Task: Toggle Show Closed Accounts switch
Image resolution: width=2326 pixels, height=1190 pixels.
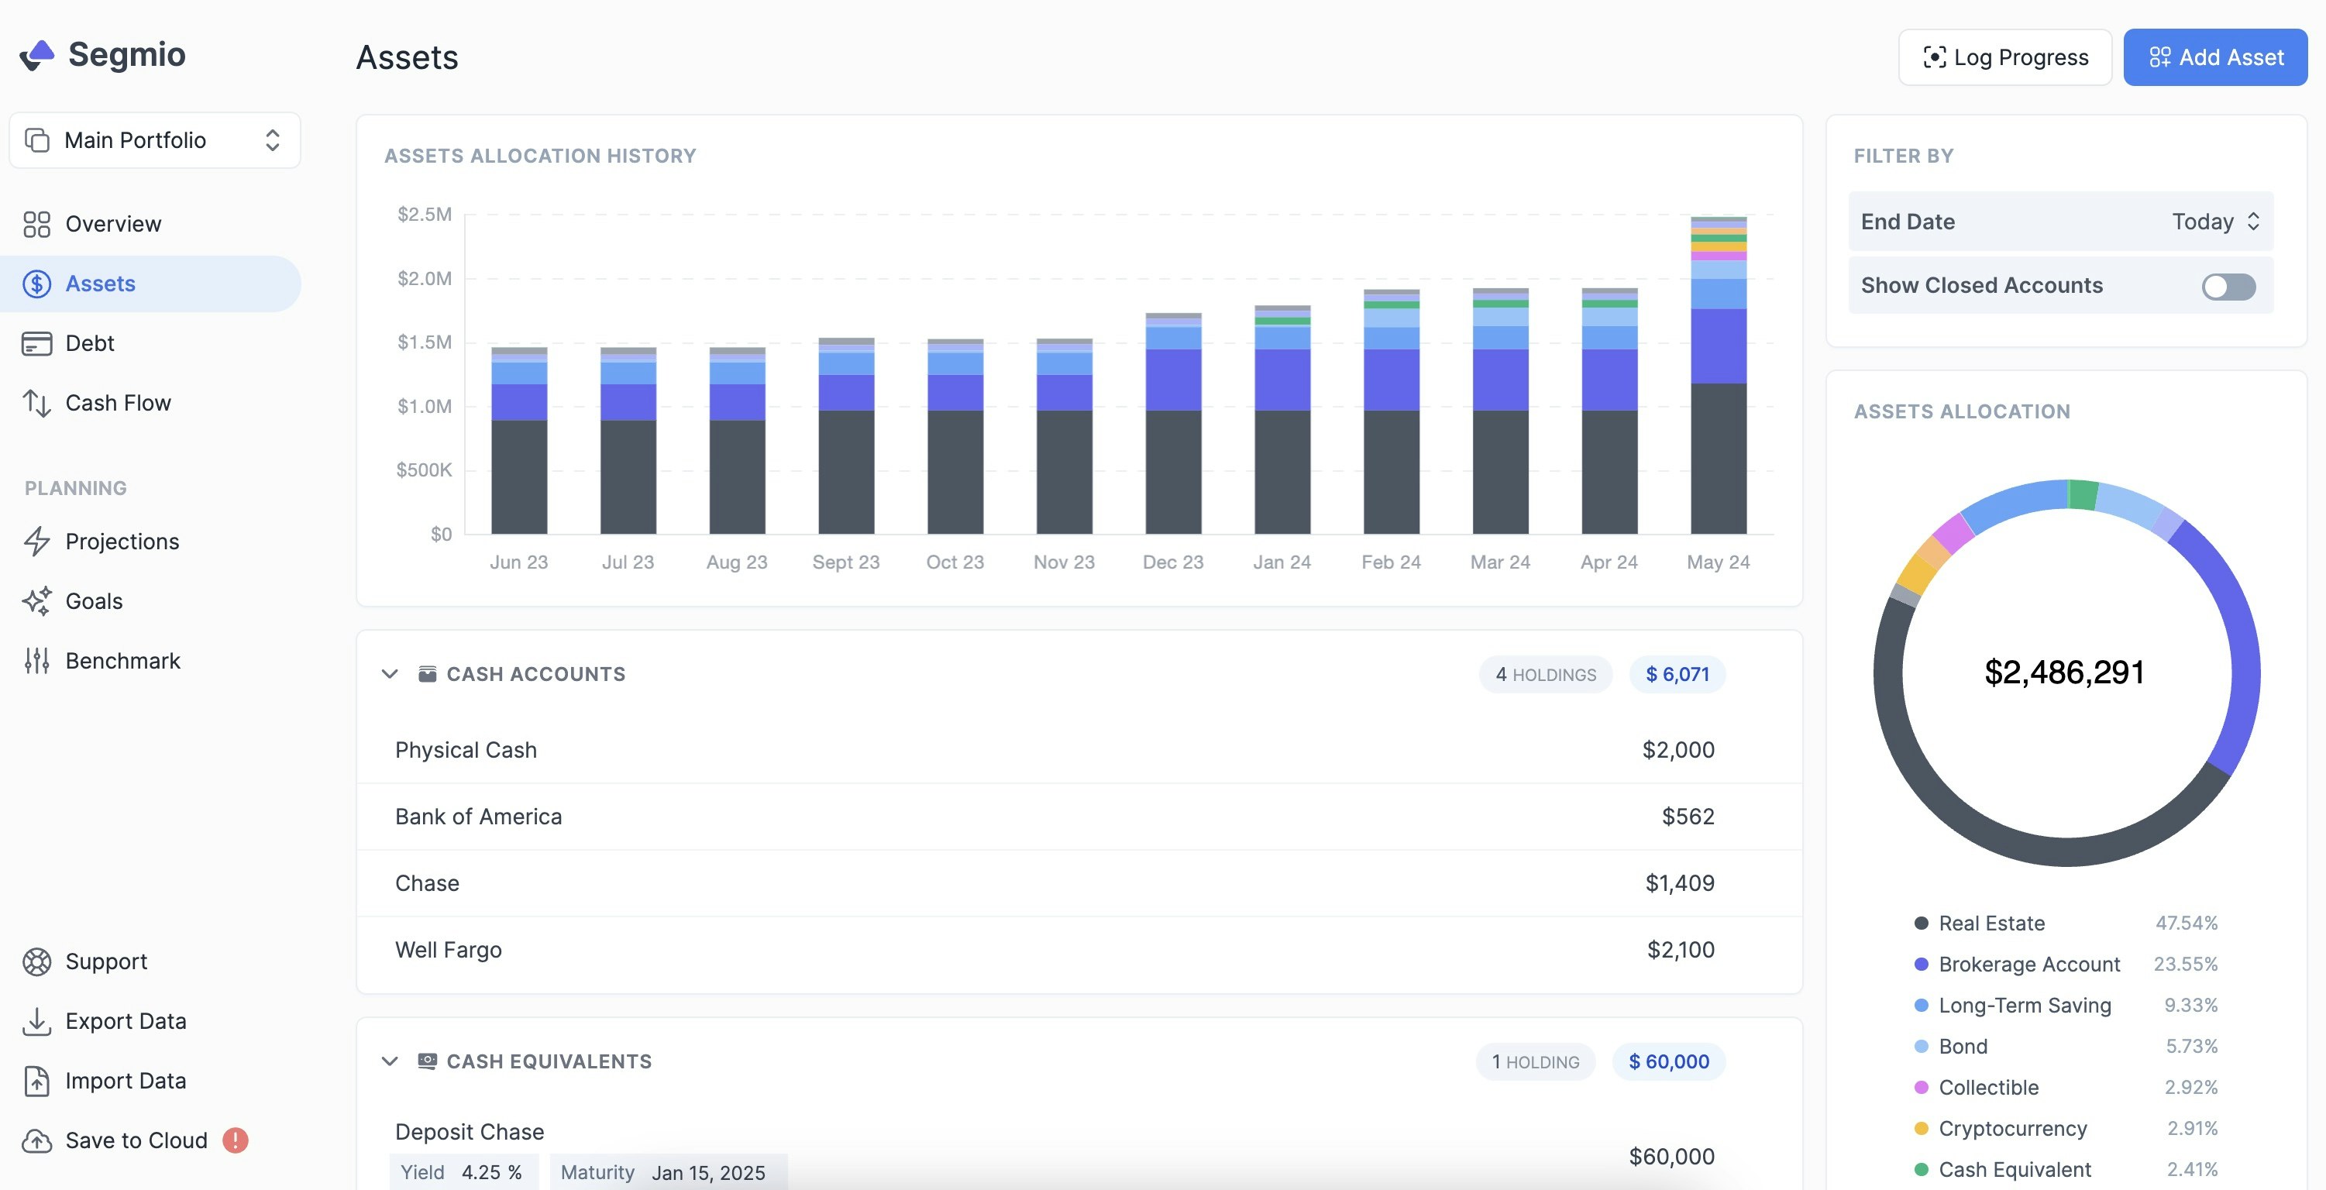Action: [x=2228, y=286]
